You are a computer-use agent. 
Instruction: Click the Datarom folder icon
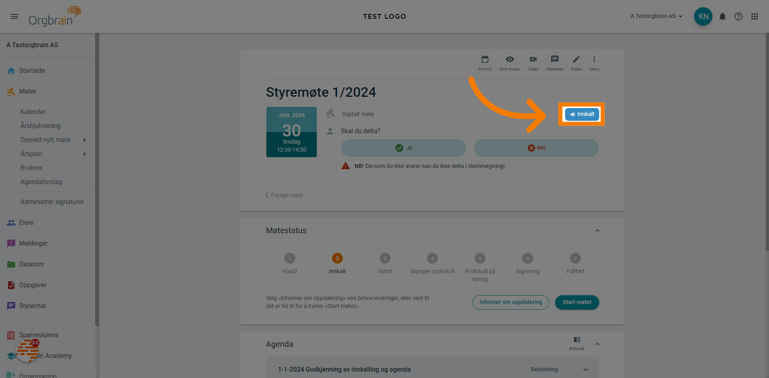click(11, 264)
